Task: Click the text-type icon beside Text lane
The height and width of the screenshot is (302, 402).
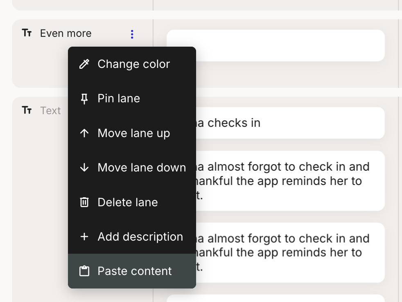Action: pos(27,110)
